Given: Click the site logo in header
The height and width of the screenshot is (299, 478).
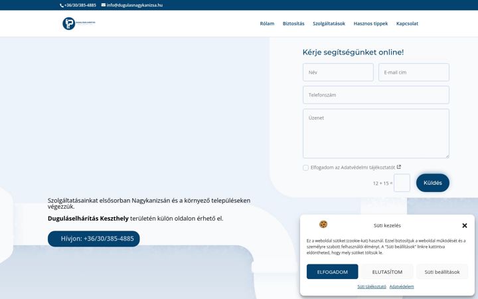Looking at the screenshot, I should click(79, 23).
